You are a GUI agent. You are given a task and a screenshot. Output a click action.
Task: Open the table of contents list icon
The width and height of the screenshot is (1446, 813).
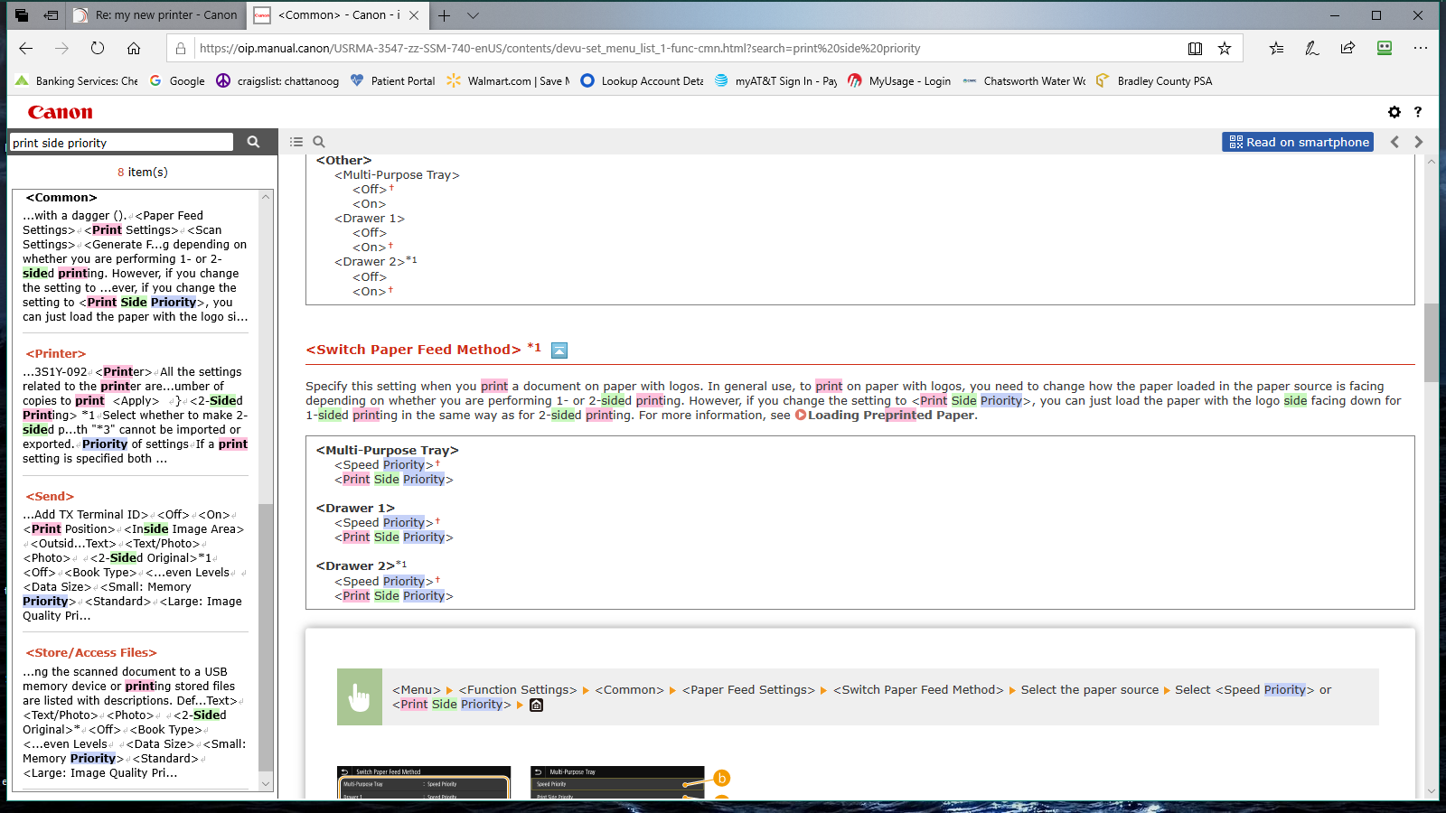296,142
